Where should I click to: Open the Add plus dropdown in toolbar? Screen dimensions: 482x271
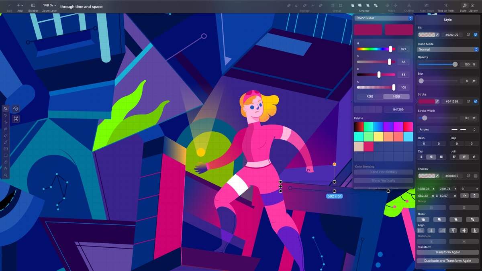(x=20, y=6)
